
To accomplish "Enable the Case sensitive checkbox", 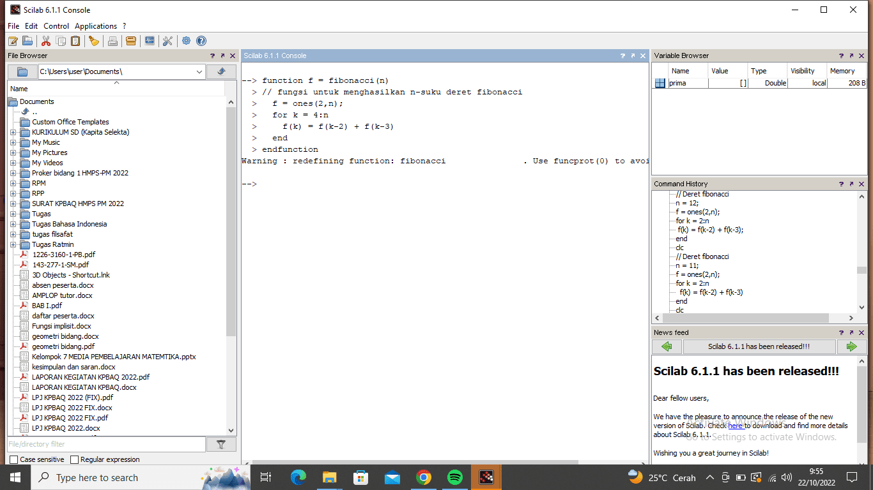I will coord(14,459).
